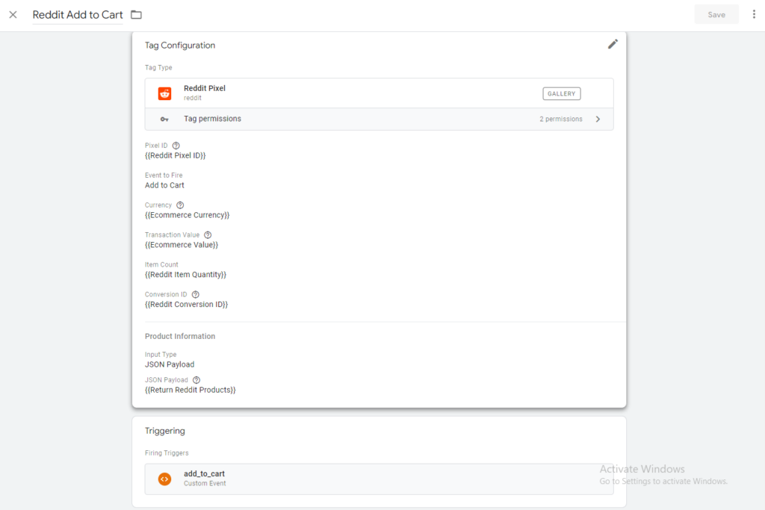Expand the Tag permissions chevron
Viewport: 765px width, 510px height.
click(598, 119)
